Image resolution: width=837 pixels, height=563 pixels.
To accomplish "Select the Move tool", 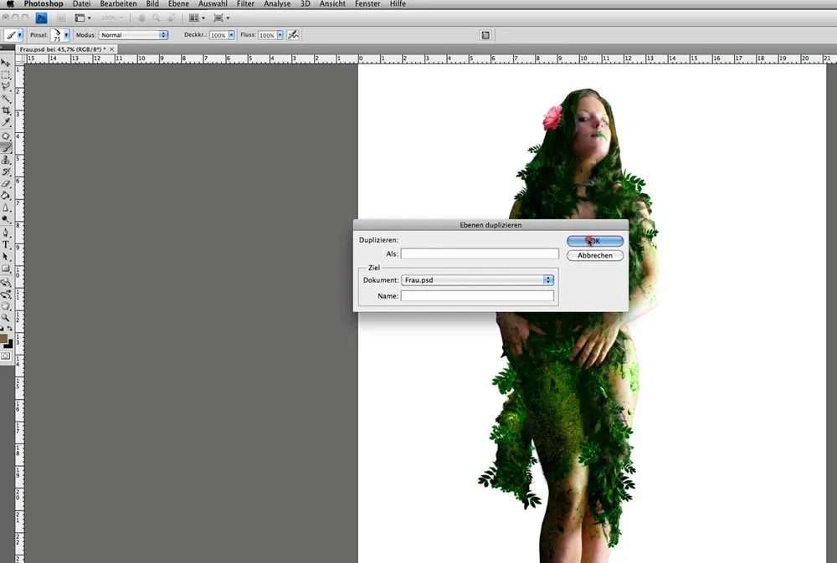I will pos(7,64).
